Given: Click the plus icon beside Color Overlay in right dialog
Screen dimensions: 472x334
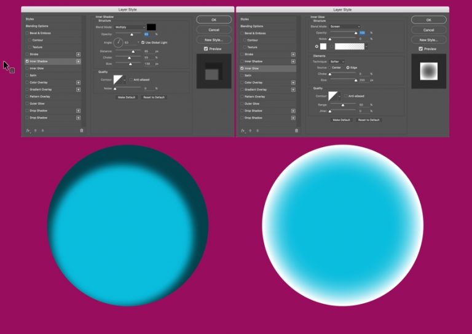Looking at the screenshot, I should [293, 82].
